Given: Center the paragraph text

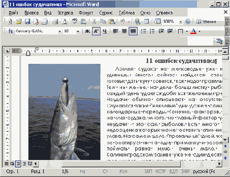Looking at the screenshot, I should [124, 31].
